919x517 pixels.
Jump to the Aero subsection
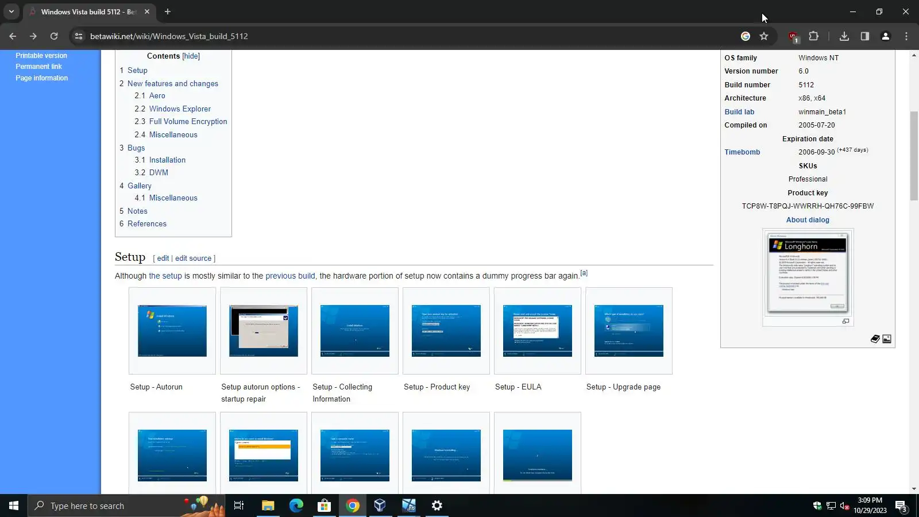[x=157, y=96]
